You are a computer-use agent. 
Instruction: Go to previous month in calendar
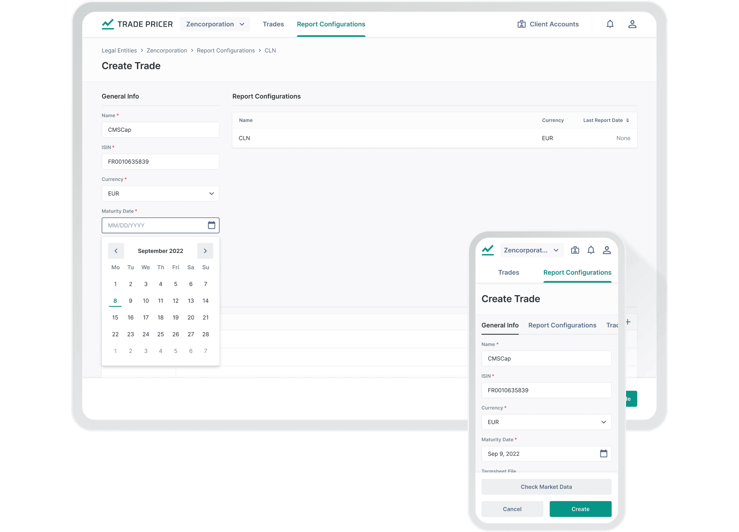(x=116, y=251)
